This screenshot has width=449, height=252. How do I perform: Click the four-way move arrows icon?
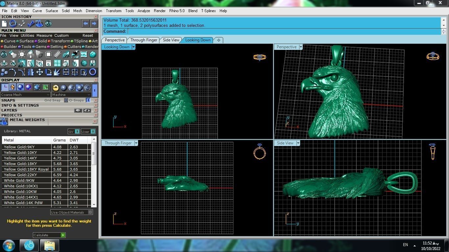click(x=39, y=72)
